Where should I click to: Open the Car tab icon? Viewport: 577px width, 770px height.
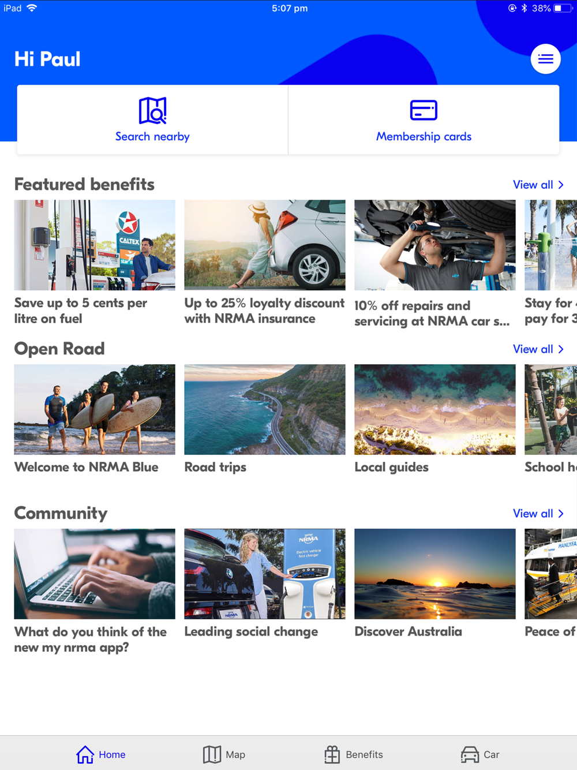(470, 754)
